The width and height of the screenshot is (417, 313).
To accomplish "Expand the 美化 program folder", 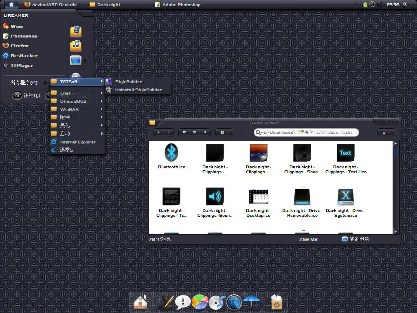I will tap(77, 126).
